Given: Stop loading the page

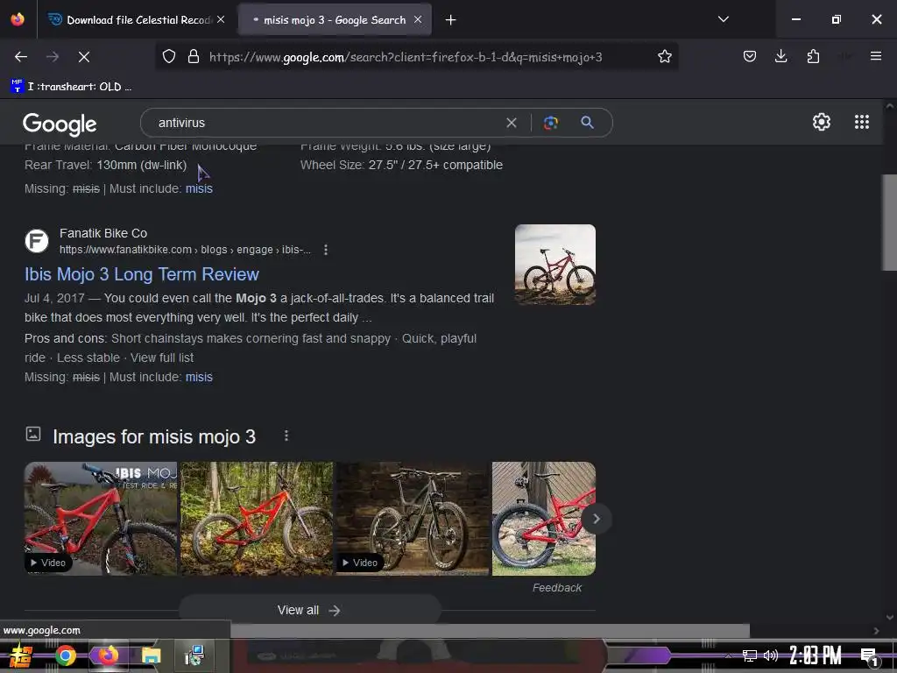Looking at the screenshot, I should 84,57.
